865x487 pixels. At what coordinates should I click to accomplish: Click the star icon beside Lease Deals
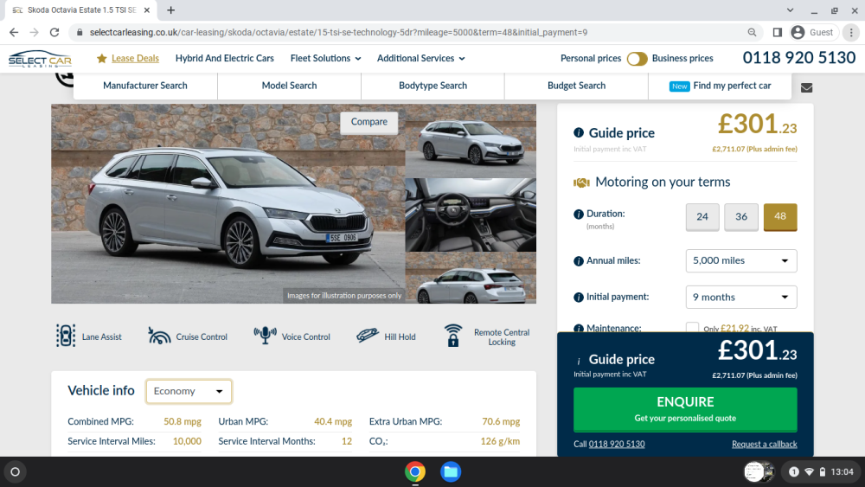(x=101, y=59)
